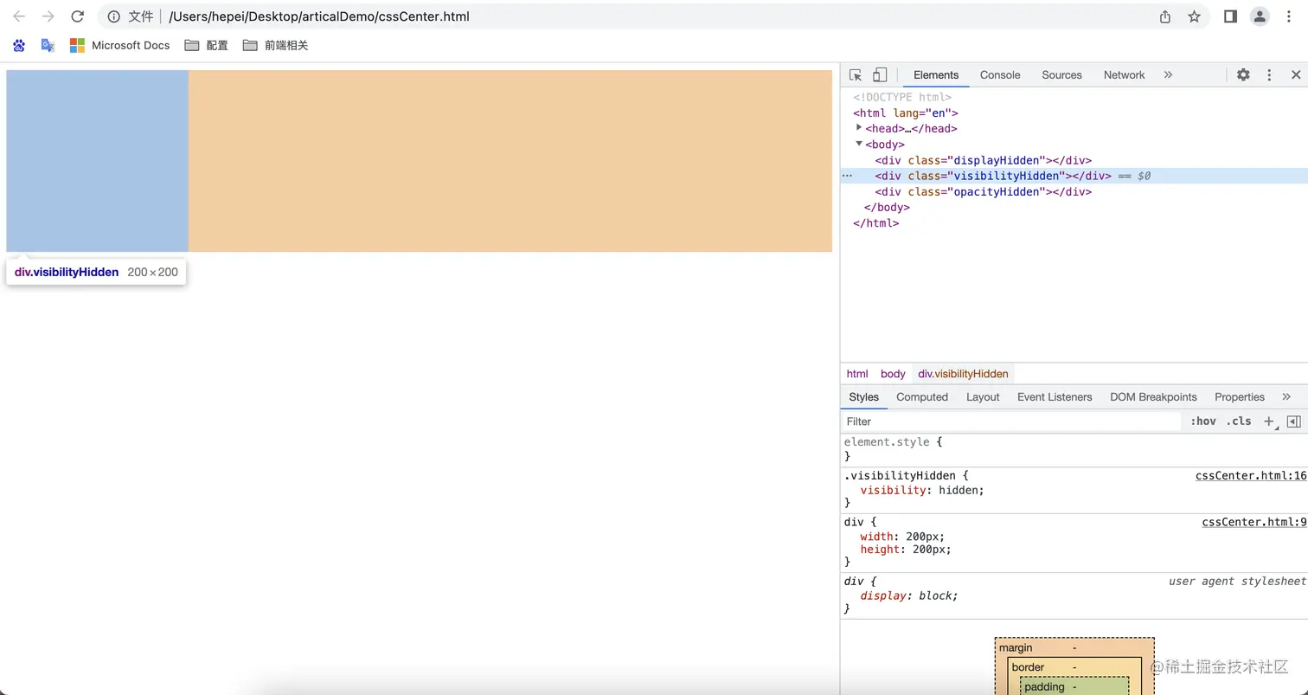Open the Properties pane tab

[x=1240, y=397]
